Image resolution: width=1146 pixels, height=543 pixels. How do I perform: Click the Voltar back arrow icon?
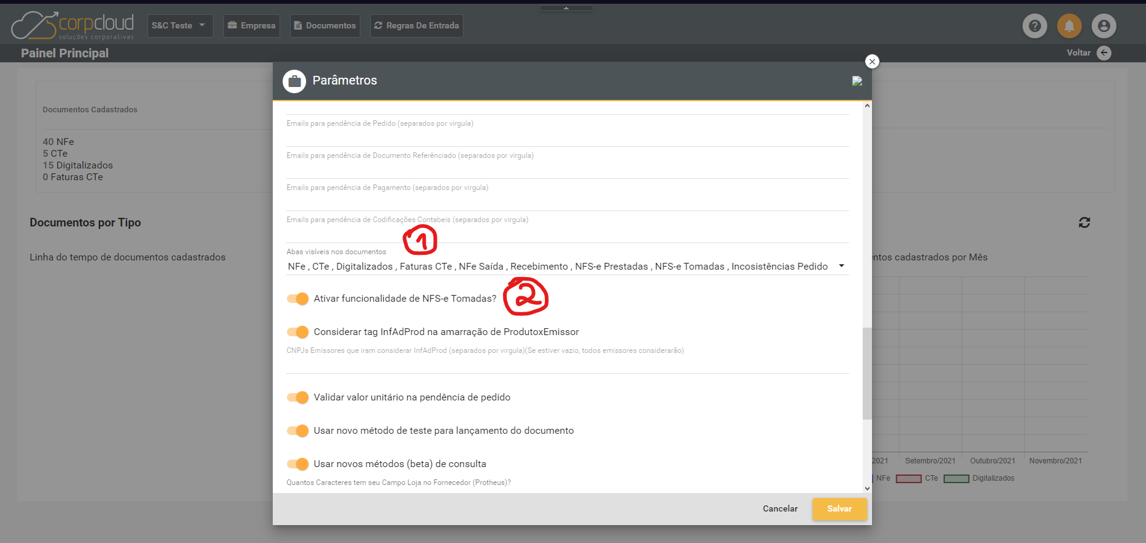1105,53
